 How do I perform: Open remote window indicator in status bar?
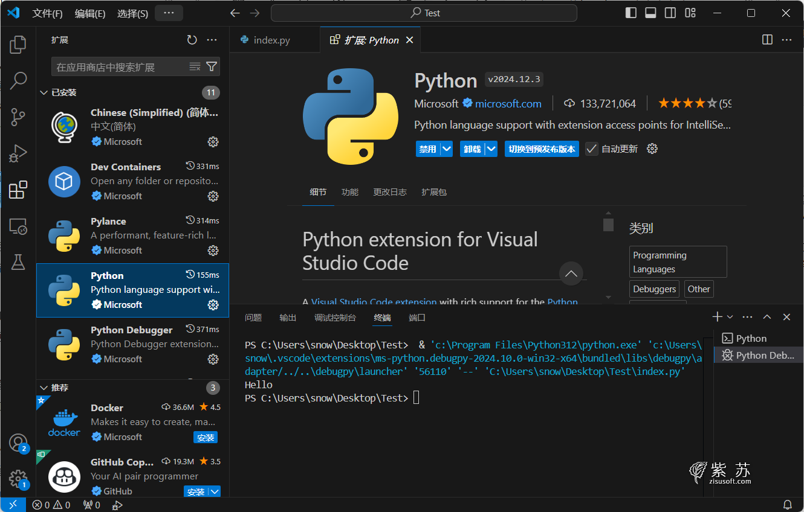pos(13,505)
